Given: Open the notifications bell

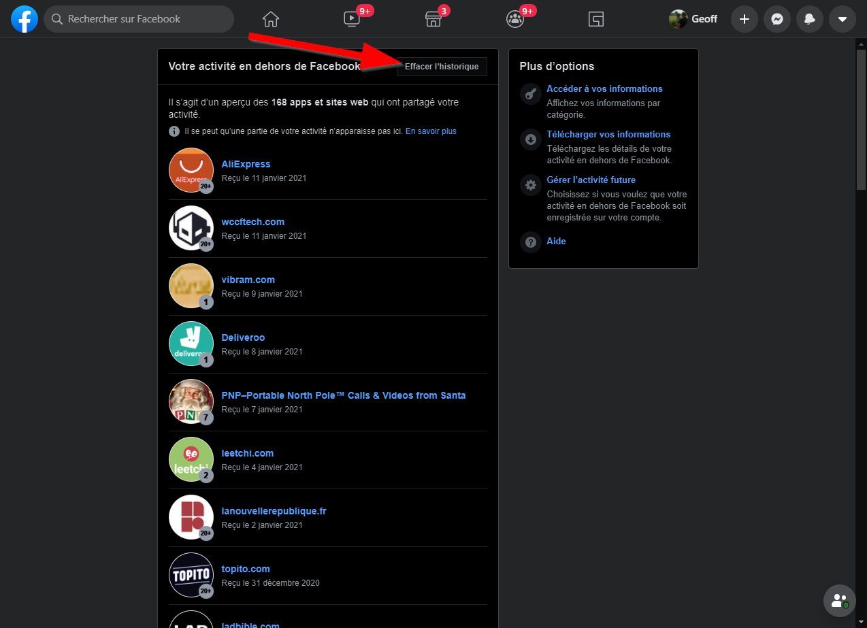Looking at the screenshot, I should click(x=810, y=19).
